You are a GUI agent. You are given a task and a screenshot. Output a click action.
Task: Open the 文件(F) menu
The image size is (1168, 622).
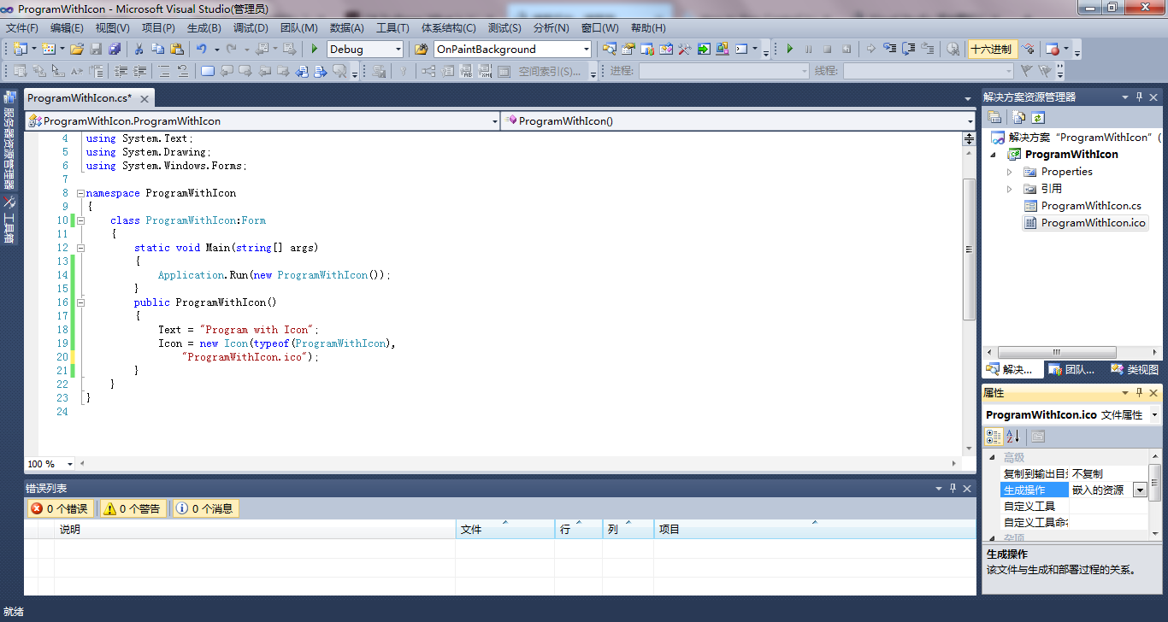[22, 28]
